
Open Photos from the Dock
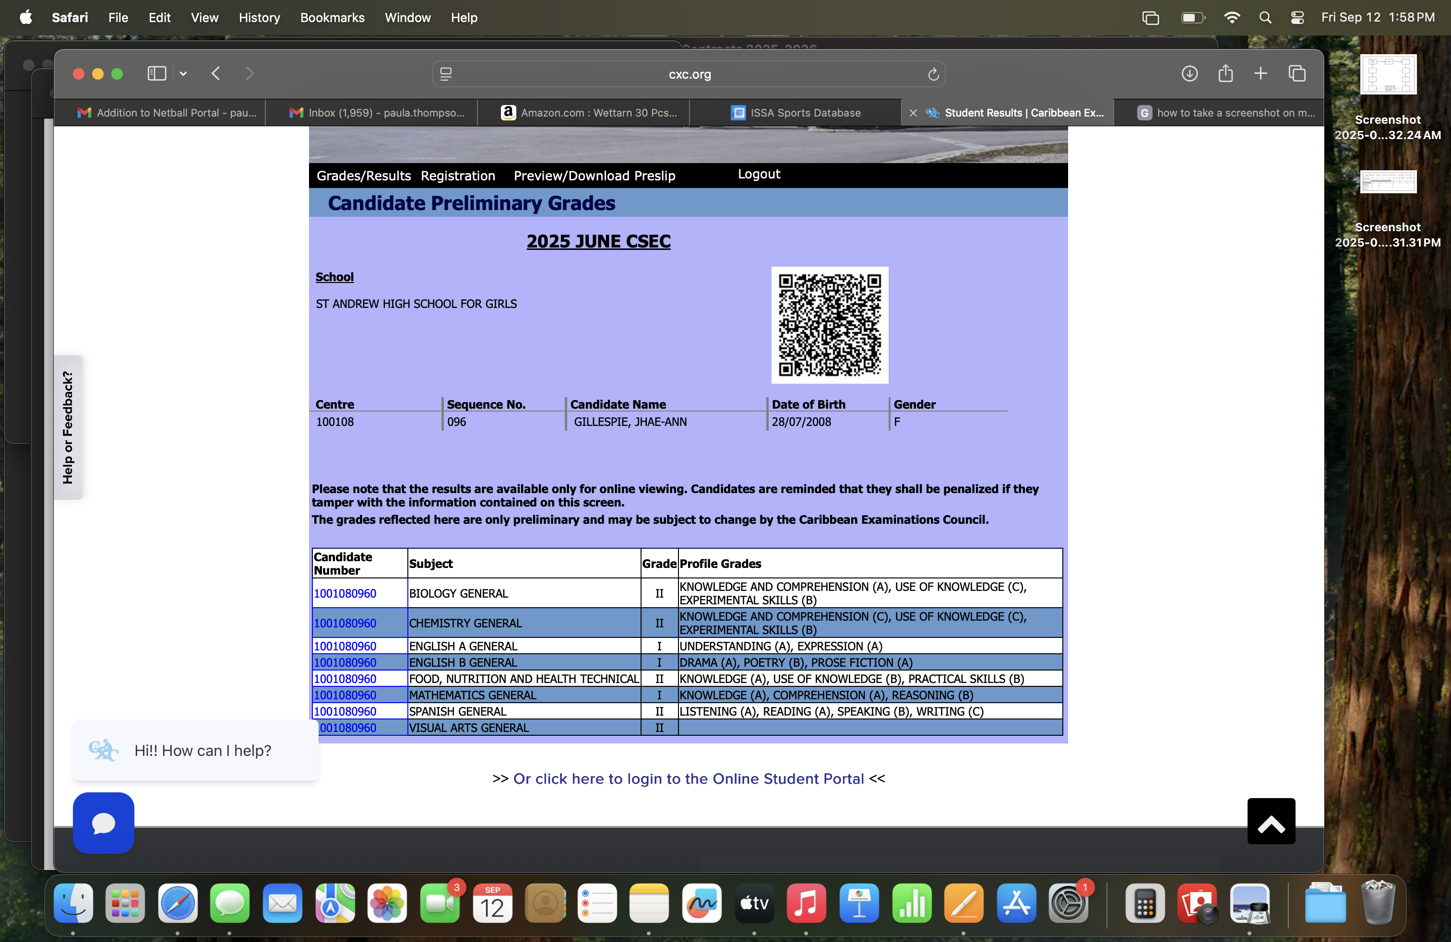click(387, 903)
